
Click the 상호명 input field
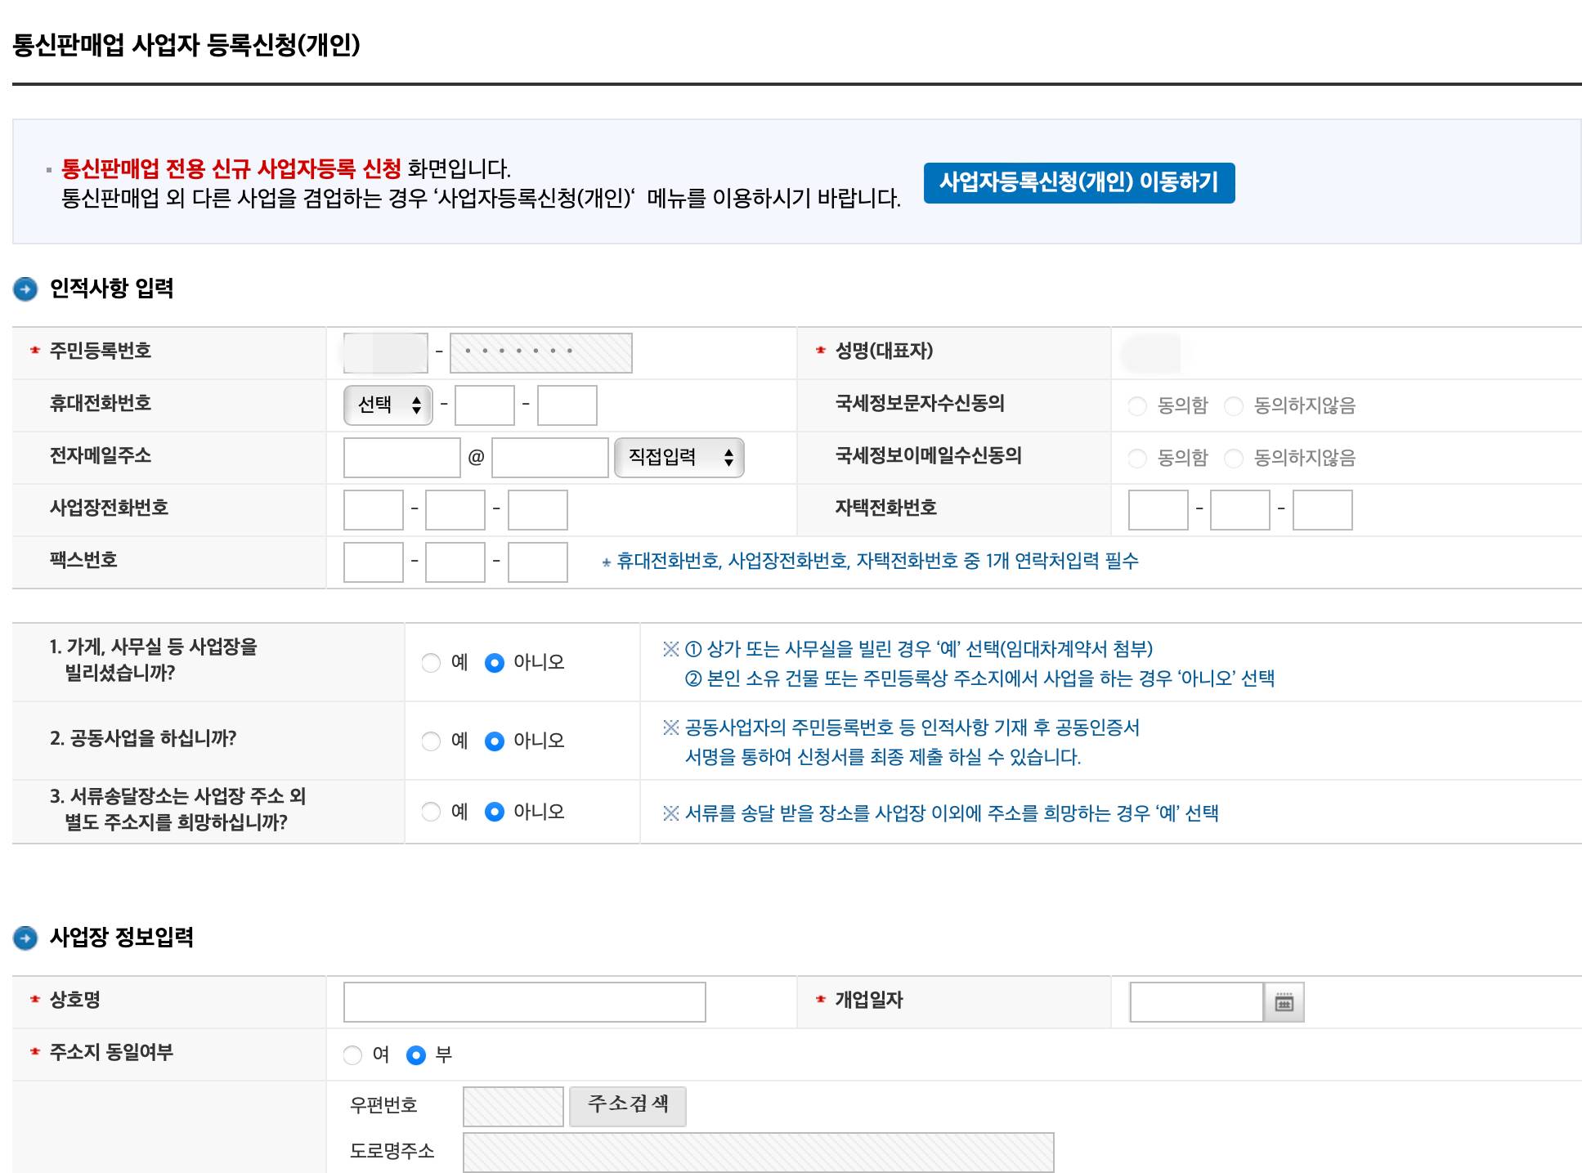523,1001
